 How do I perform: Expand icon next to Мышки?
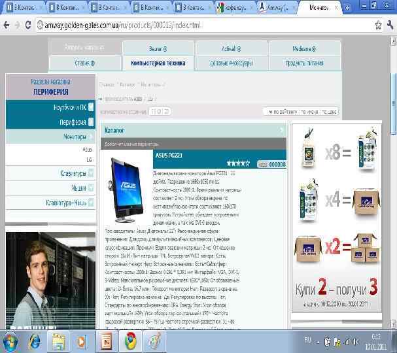91,188
